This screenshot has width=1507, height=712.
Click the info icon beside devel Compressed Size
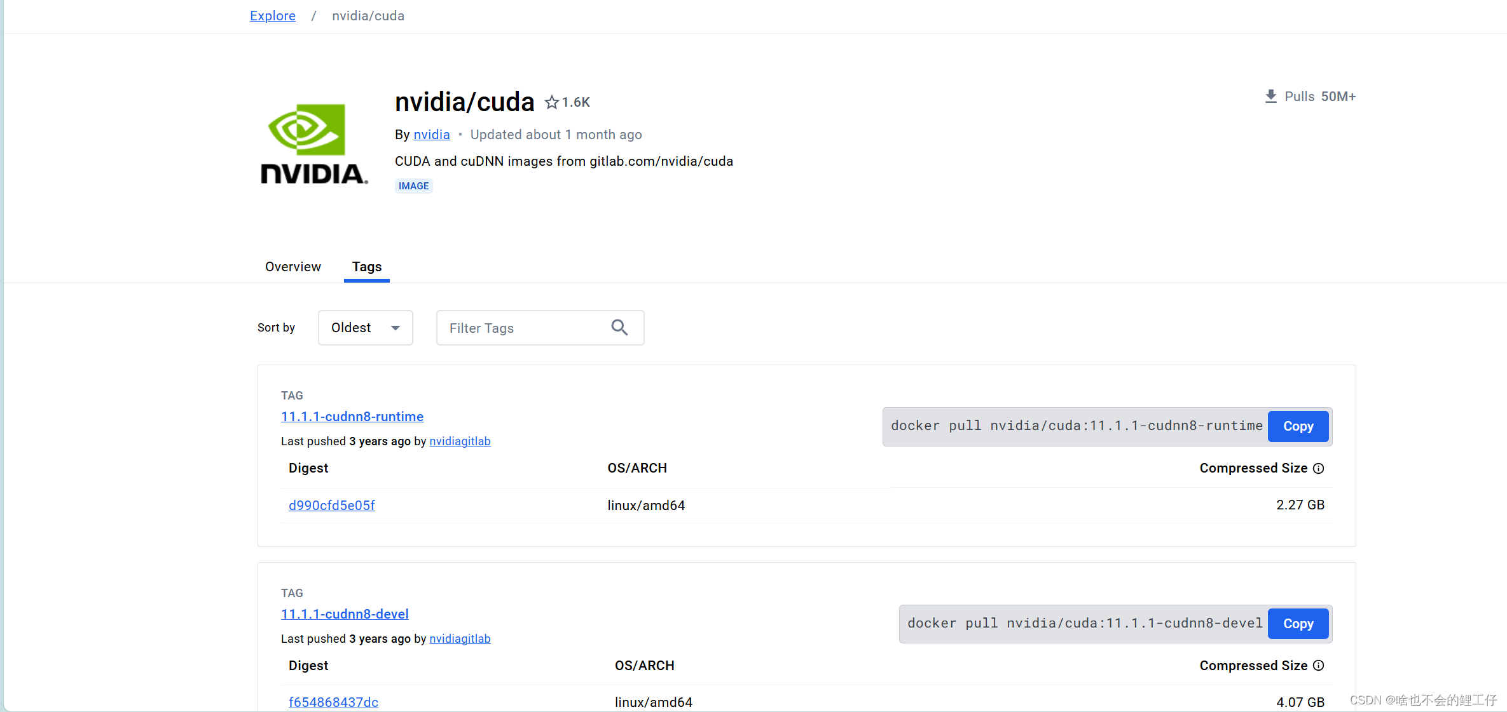[1319, 665]
